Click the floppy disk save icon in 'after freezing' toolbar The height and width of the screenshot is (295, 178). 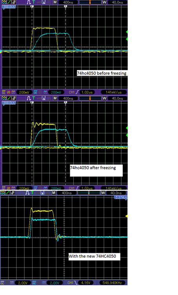tap(44, 98)
